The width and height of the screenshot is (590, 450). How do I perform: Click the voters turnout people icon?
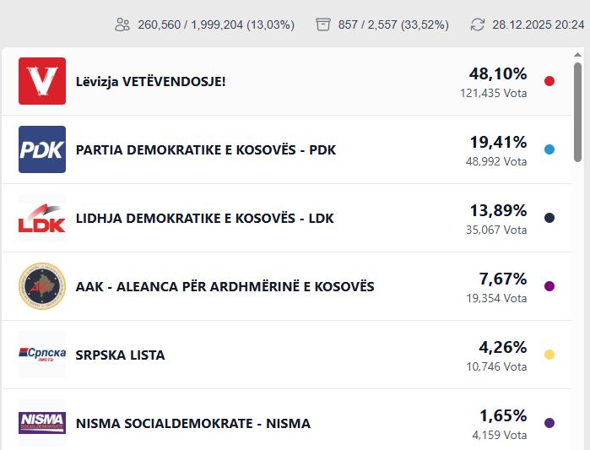pyautogui.click(x=122, y=24)
